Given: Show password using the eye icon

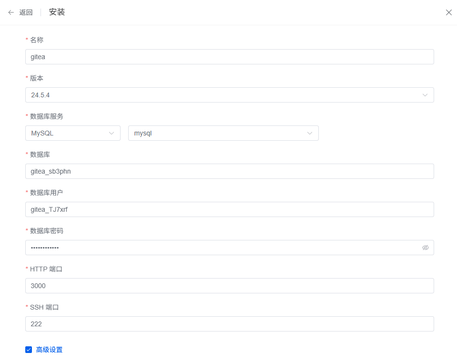Looking at the screenshot, I should tap(426, 248).
